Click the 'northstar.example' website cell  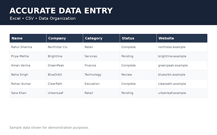182,47
